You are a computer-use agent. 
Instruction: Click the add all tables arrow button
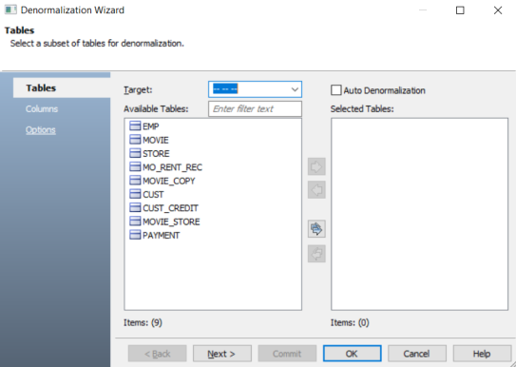pyautogui.click(x=316, y=229)
